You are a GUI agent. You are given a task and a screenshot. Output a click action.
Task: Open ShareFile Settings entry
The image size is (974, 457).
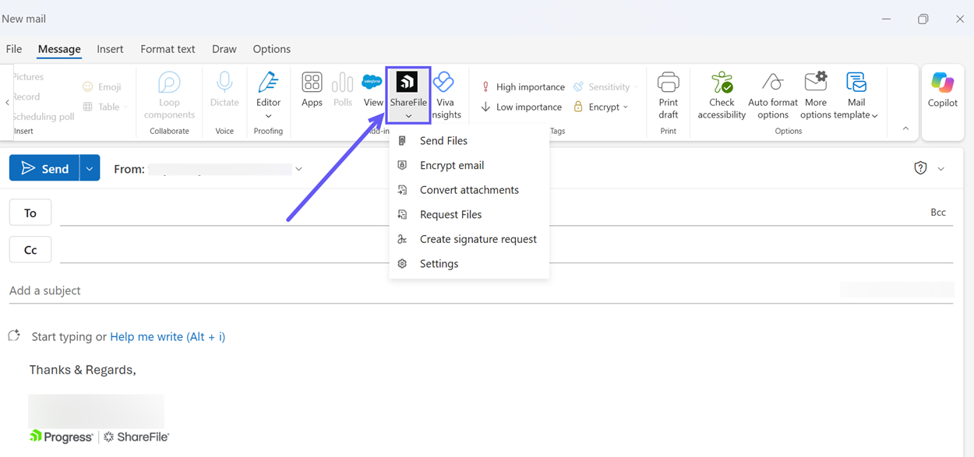coord(469,264)
